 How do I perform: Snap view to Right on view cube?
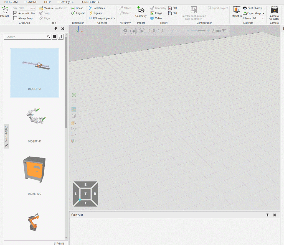[95, 194]
